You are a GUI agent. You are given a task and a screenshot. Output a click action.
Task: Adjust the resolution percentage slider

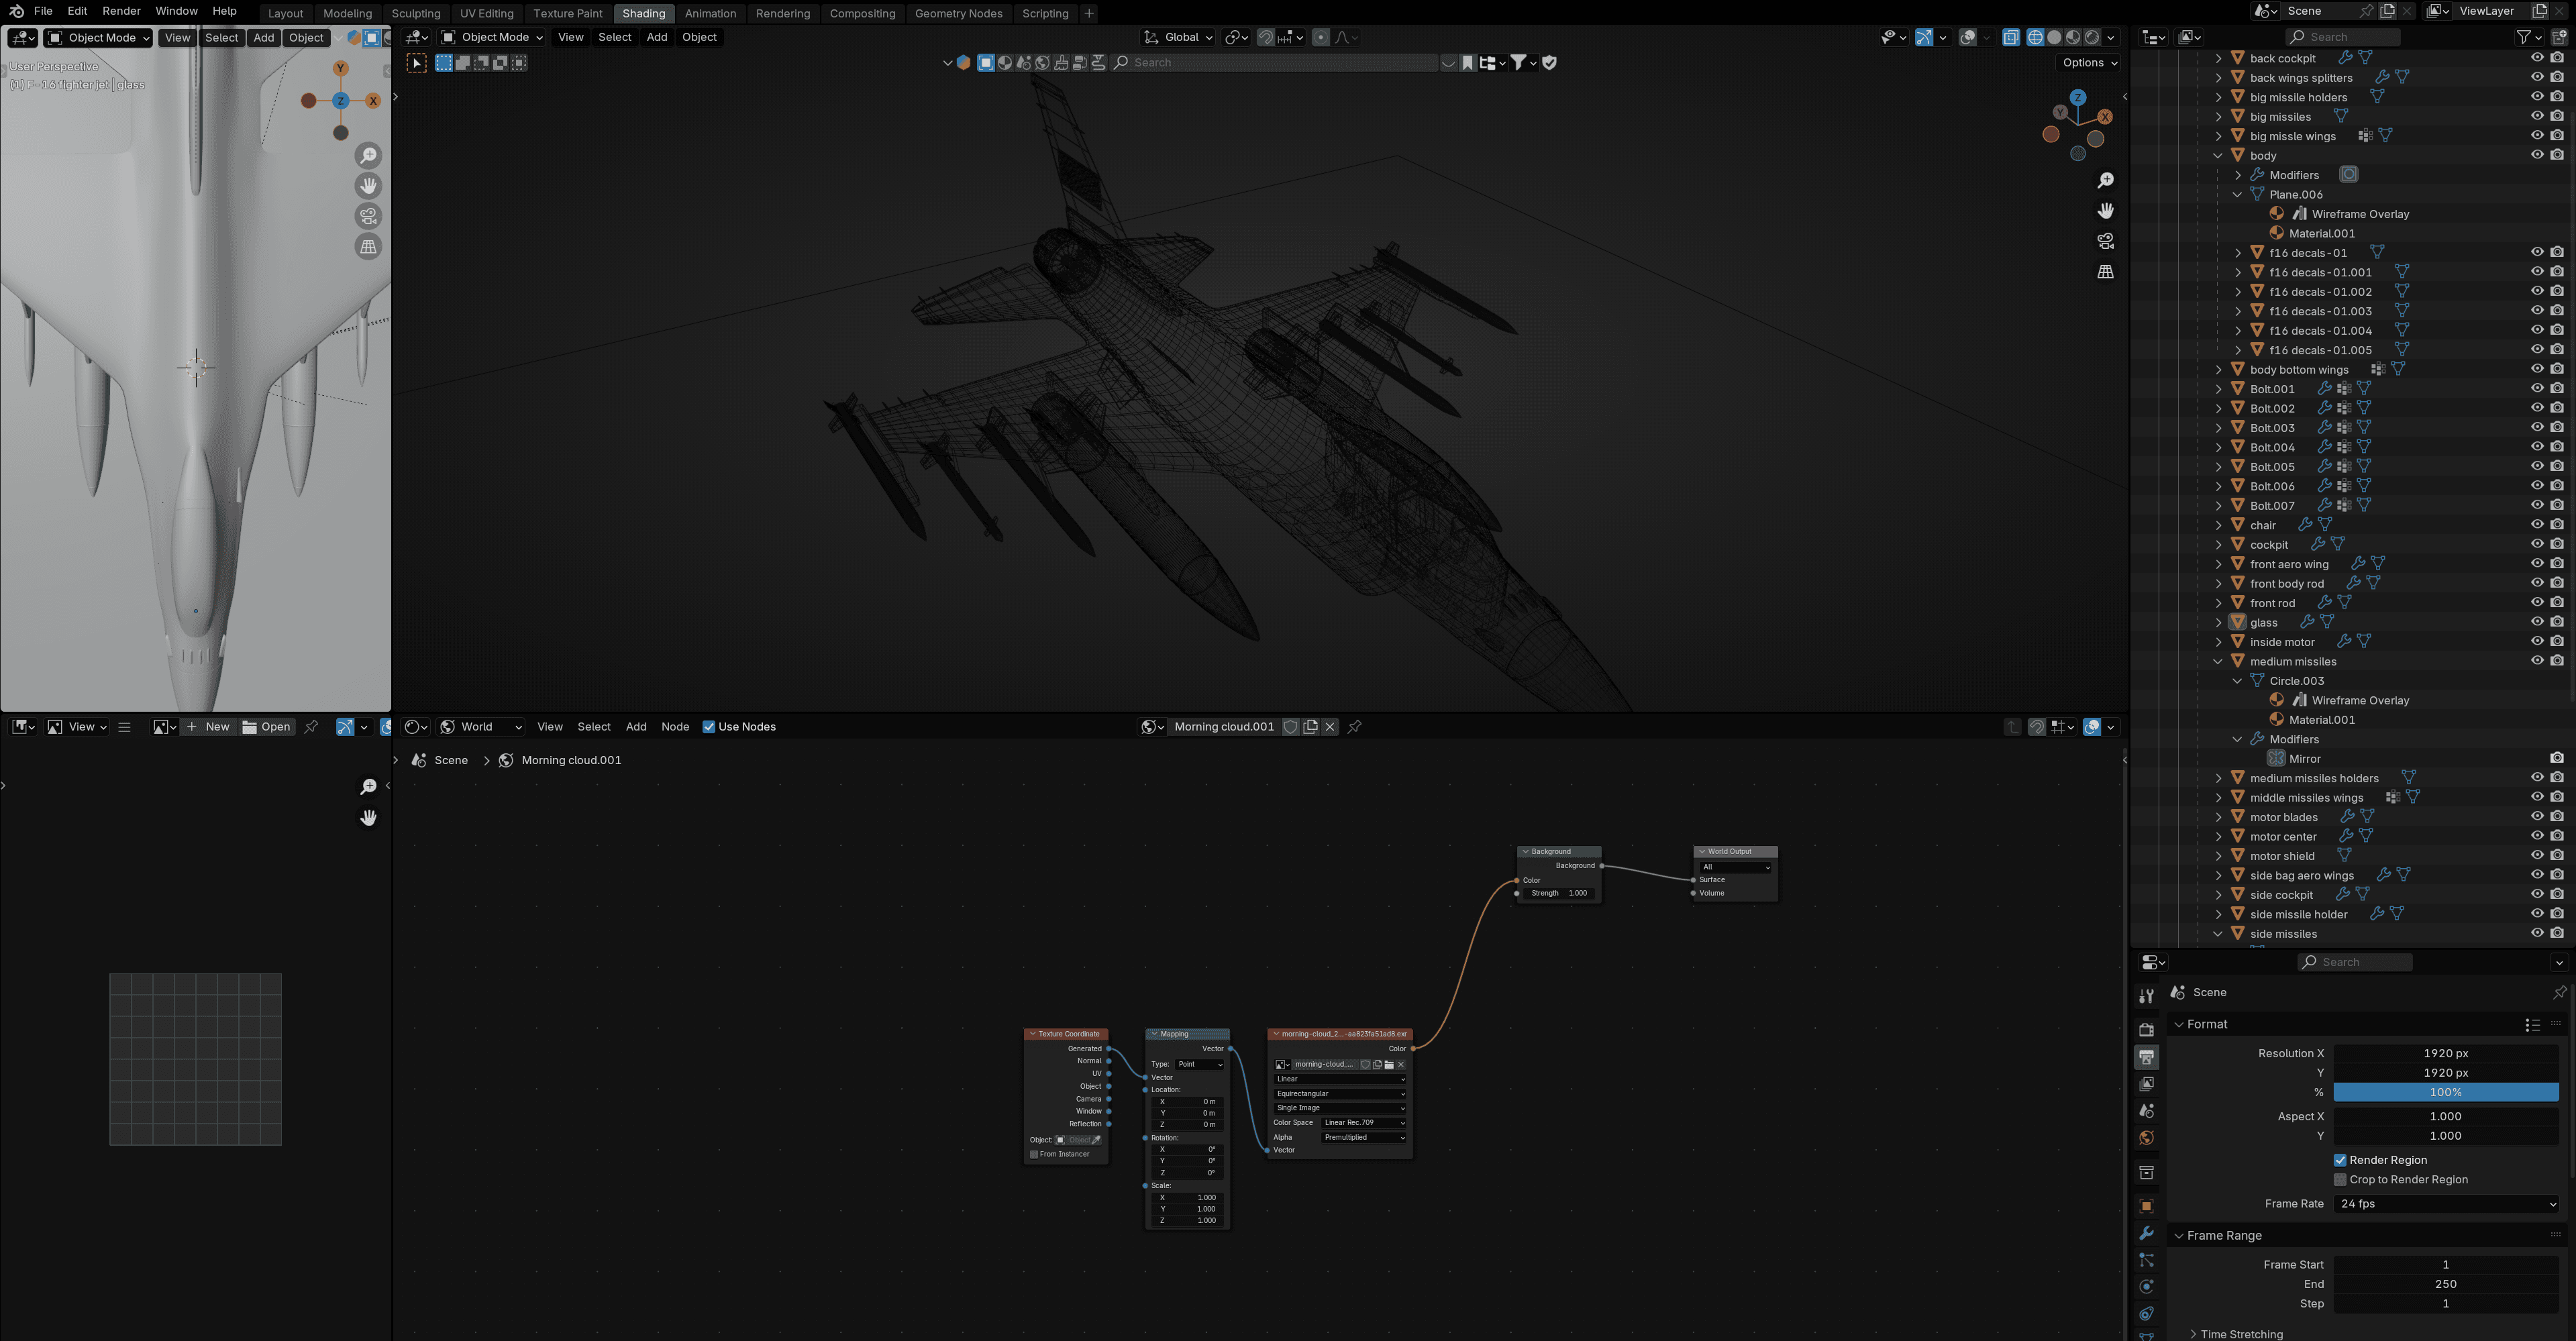2445,1092
